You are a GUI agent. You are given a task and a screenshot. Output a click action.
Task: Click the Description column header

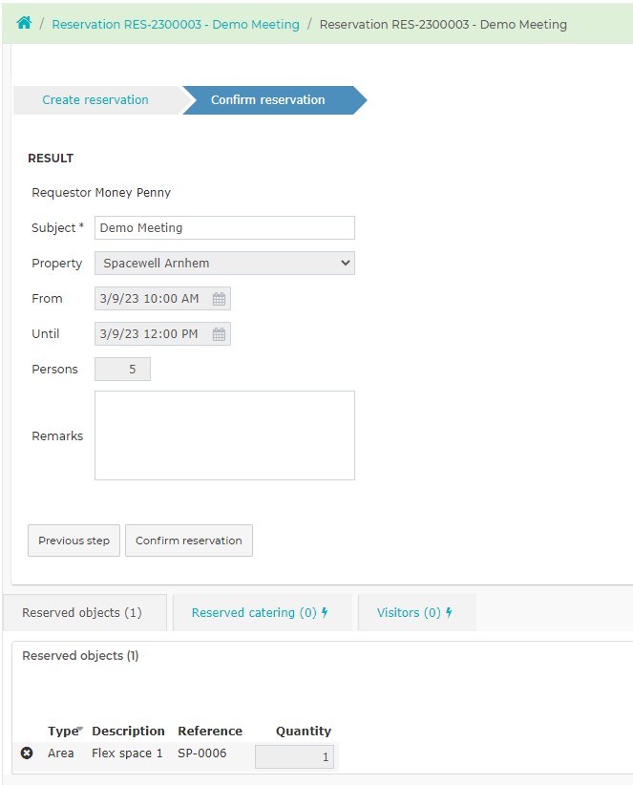pos(128,731)
